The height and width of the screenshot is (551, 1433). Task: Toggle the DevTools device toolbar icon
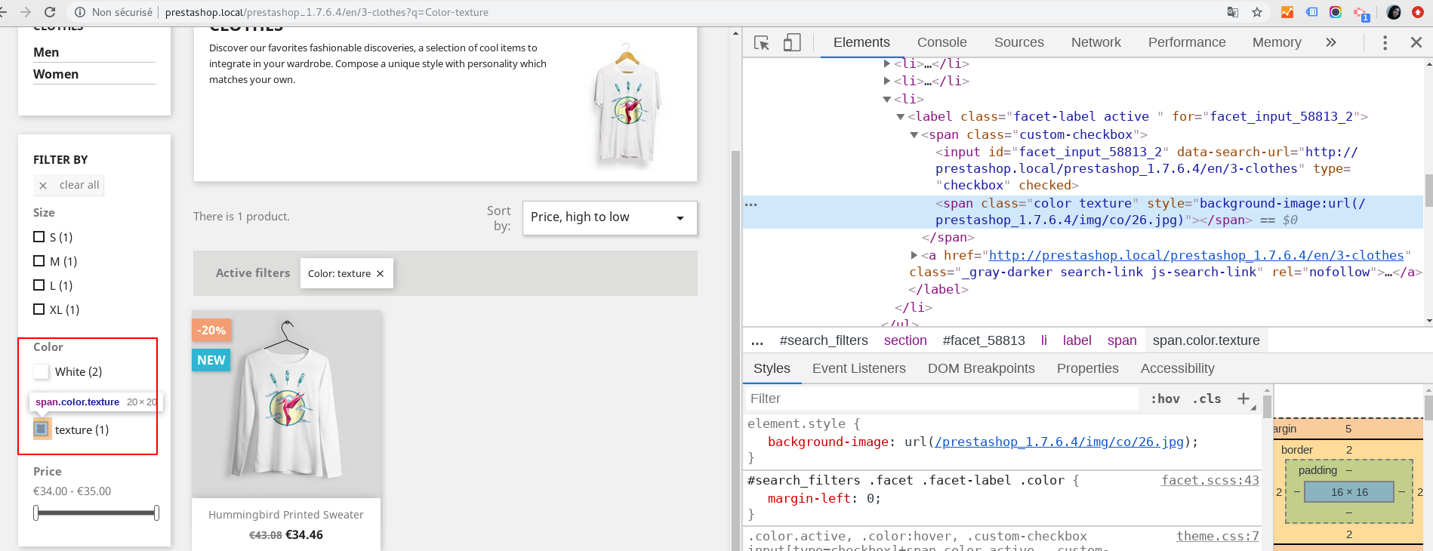point(792,43)
